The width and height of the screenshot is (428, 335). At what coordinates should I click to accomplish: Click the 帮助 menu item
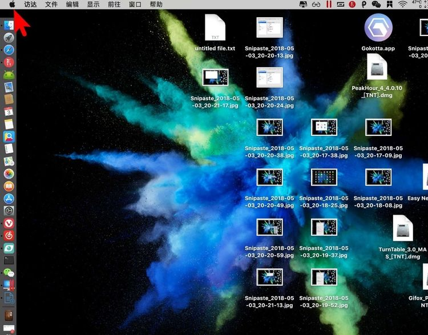point(156,5)
